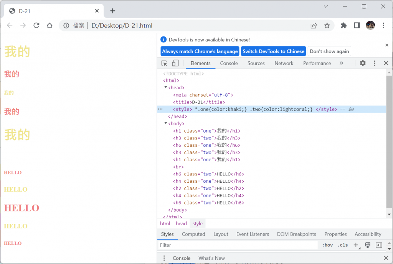
Task: Open the Sources tab
Action: click(x=256, y=63)
